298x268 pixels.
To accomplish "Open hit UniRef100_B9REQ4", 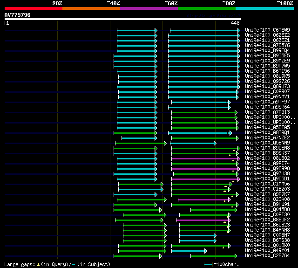I will click(267, 51).
